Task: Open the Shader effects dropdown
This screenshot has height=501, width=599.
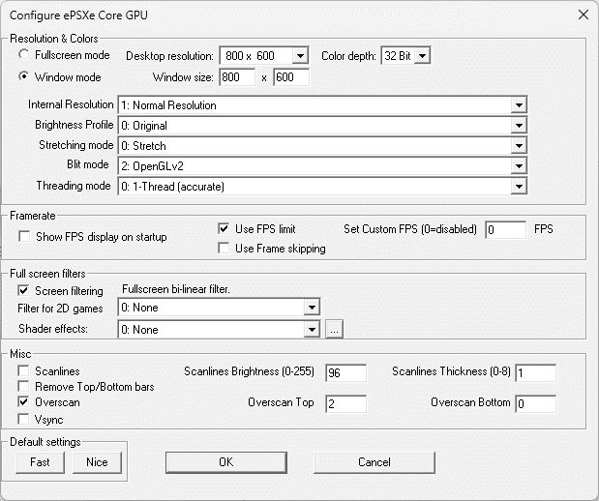Action: 219,329
